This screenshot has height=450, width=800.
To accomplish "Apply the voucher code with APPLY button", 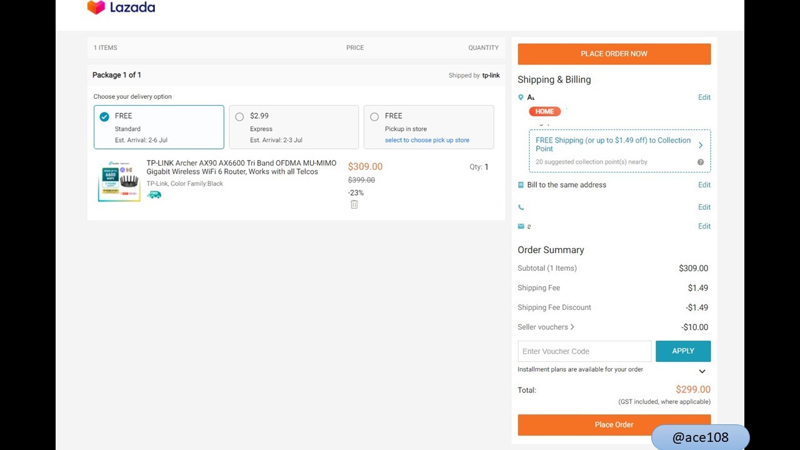I will 683,351.
